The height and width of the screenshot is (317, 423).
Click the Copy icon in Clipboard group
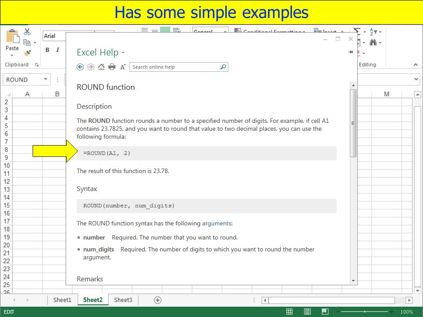click(x=27, y=42)
